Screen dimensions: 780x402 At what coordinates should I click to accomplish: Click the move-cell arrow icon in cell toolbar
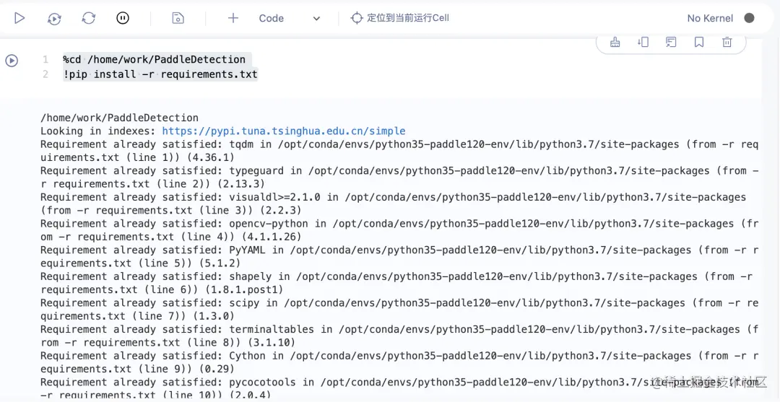tap(643, 43)
